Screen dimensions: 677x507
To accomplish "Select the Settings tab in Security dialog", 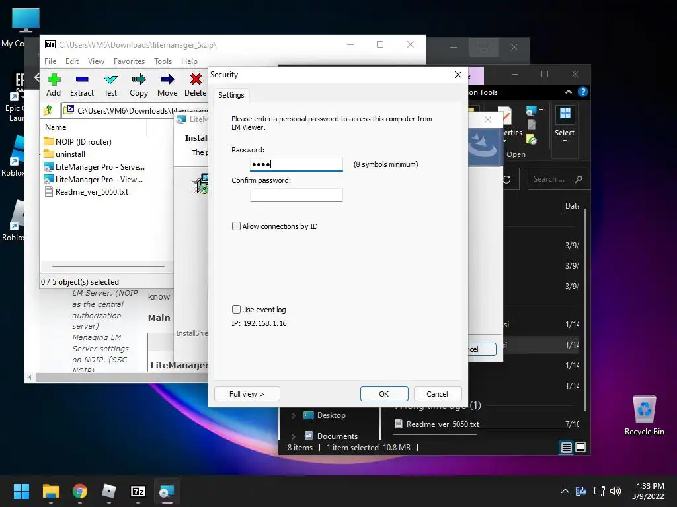I will click(x=231, y=95).
